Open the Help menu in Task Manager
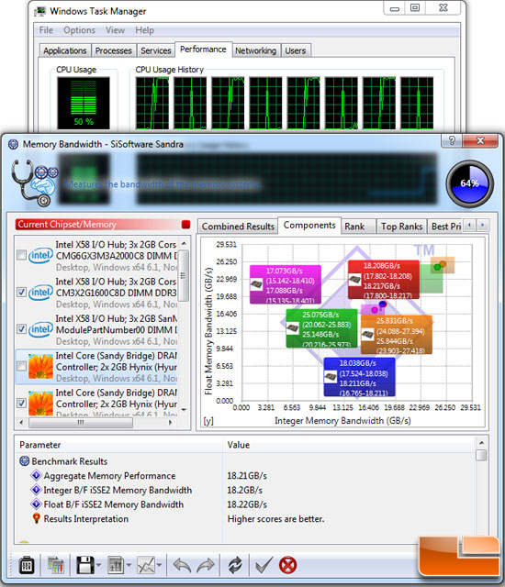The height and width of the screenshot is (587, 505). (x=144, y=30)
